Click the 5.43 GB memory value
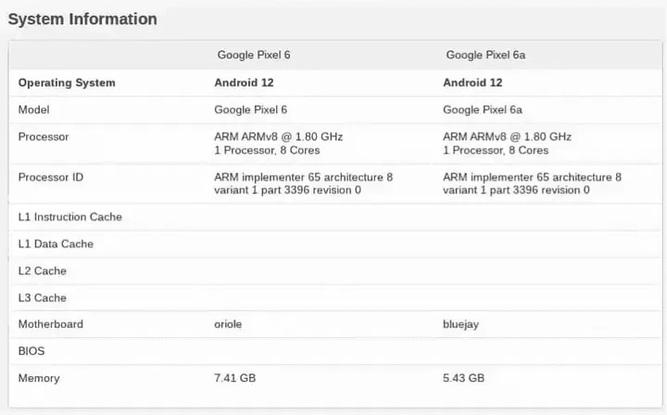This screenshot has width=667, height=415. [x=464, y=378]
